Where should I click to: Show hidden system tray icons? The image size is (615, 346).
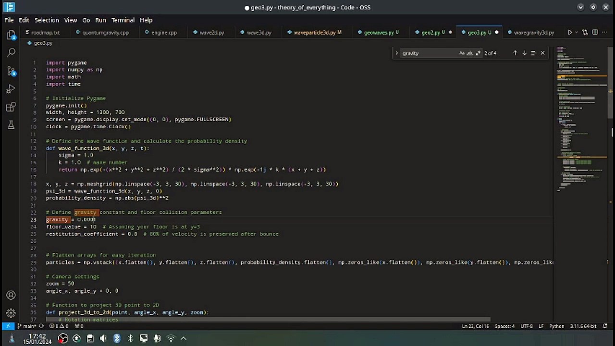point(184,338)
